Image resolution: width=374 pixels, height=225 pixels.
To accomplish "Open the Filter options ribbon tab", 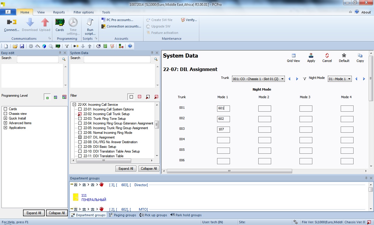I will [x=84, y=12].
